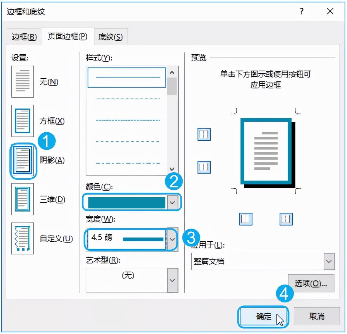Screen dimensions: 347x334
Task: Select the 三维(D) 3D border icon
Action: (22, 199)
